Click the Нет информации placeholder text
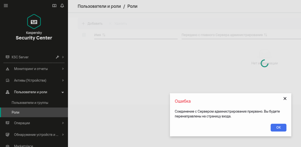Viewport: 301px width, 147px height. 264,63
